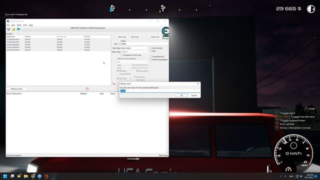Click the Start address field
This screenshot has width=320, height=180.
coord(140,65)
